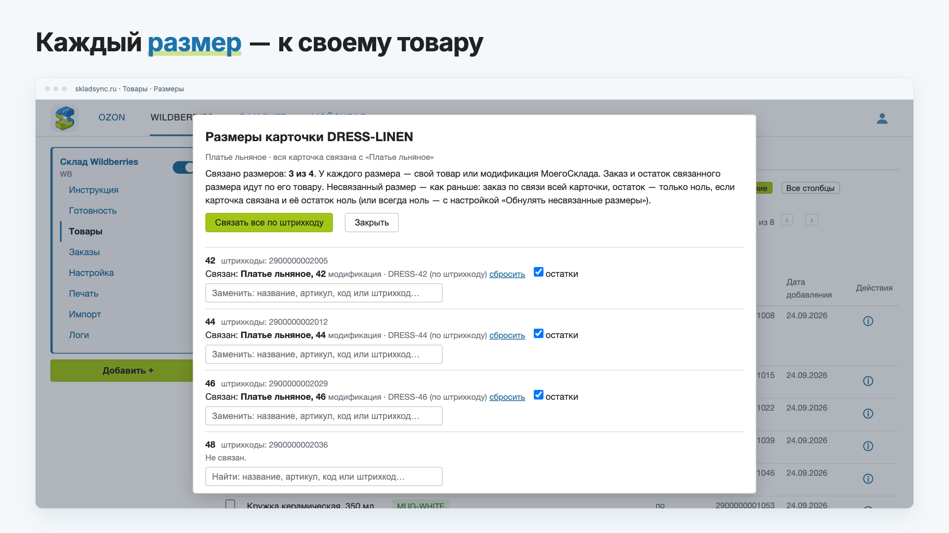Open Готовность in the sidebar

point(92,211)
